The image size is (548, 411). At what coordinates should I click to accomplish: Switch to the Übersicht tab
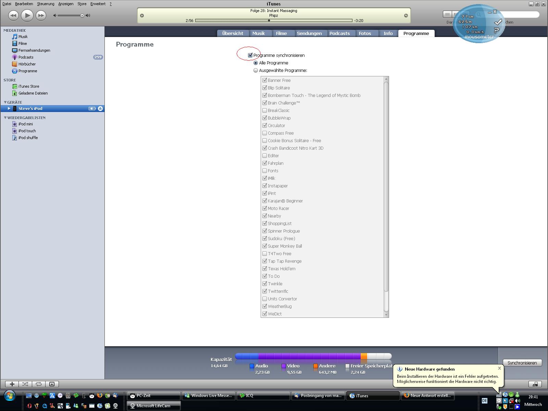click(233, 33)
